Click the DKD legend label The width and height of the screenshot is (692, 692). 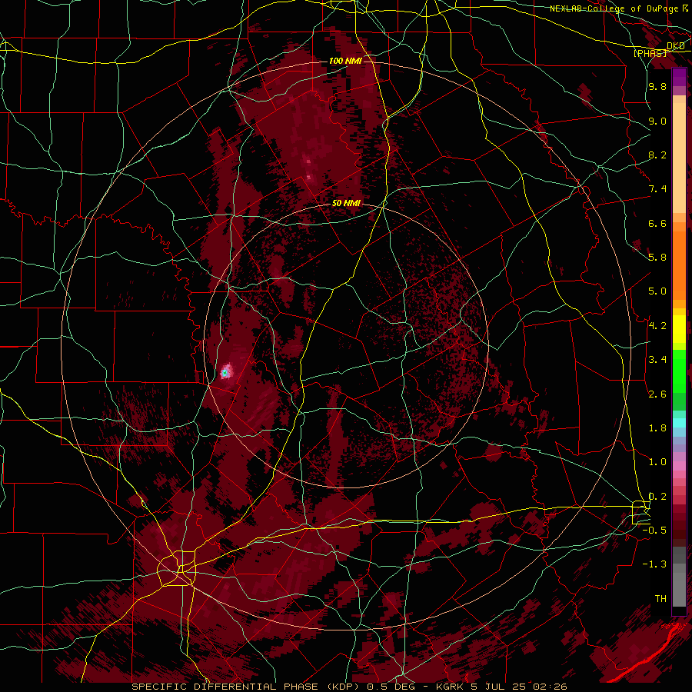(x=676, y=45)
